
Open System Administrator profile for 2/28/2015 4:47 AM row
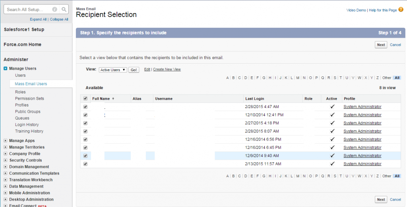click(362, 107)
